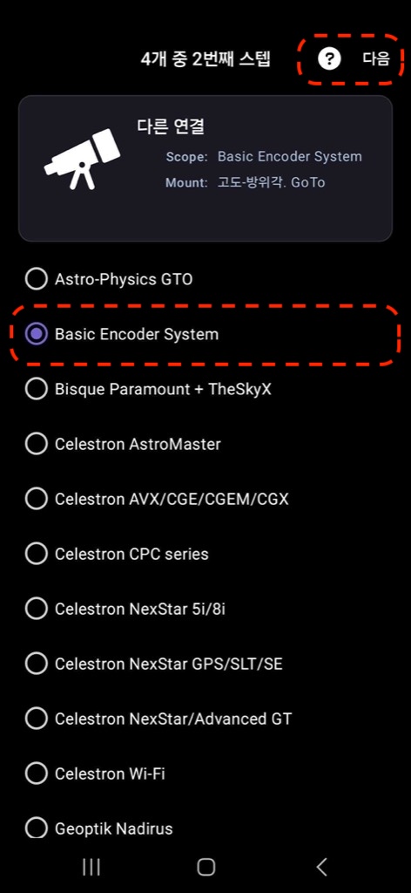Select Celestron AstroMaster radio button
The width and height of the screenshot is (411, 893).
(x=37, y=444)
